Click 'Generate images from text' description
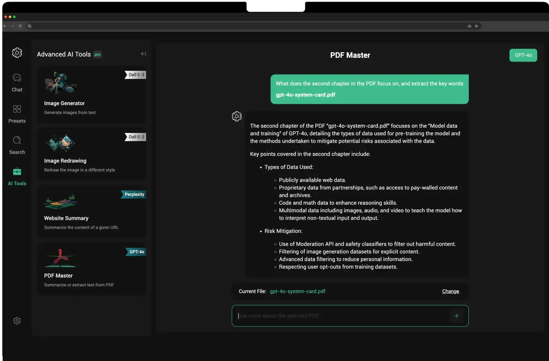Image resolution: width=549 pixels, height=361 pixels. [x=70, y=112]
